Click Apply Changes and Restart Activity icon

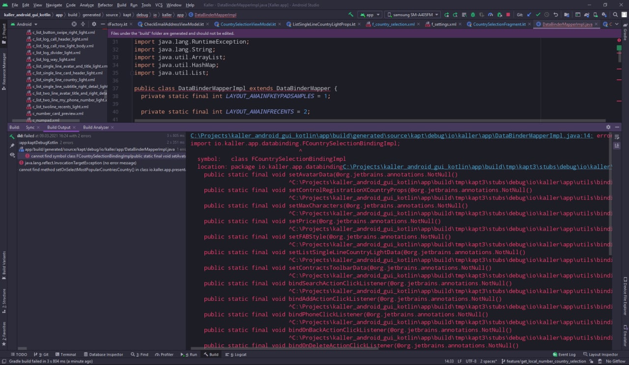456,15
